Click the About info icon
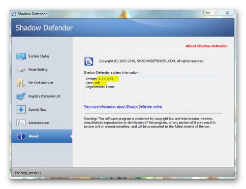Viewport: 246px width, 189px height. (x=21, y=136)
